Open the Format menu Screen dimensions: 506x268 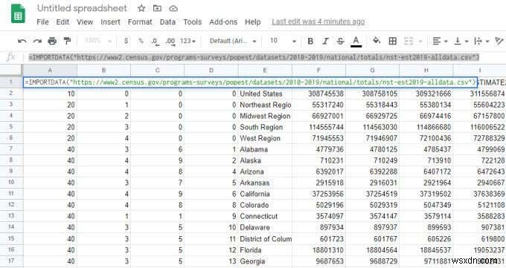click(140, 22)
